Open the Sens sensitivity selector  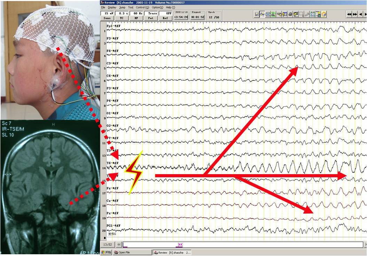coord(108,18)
